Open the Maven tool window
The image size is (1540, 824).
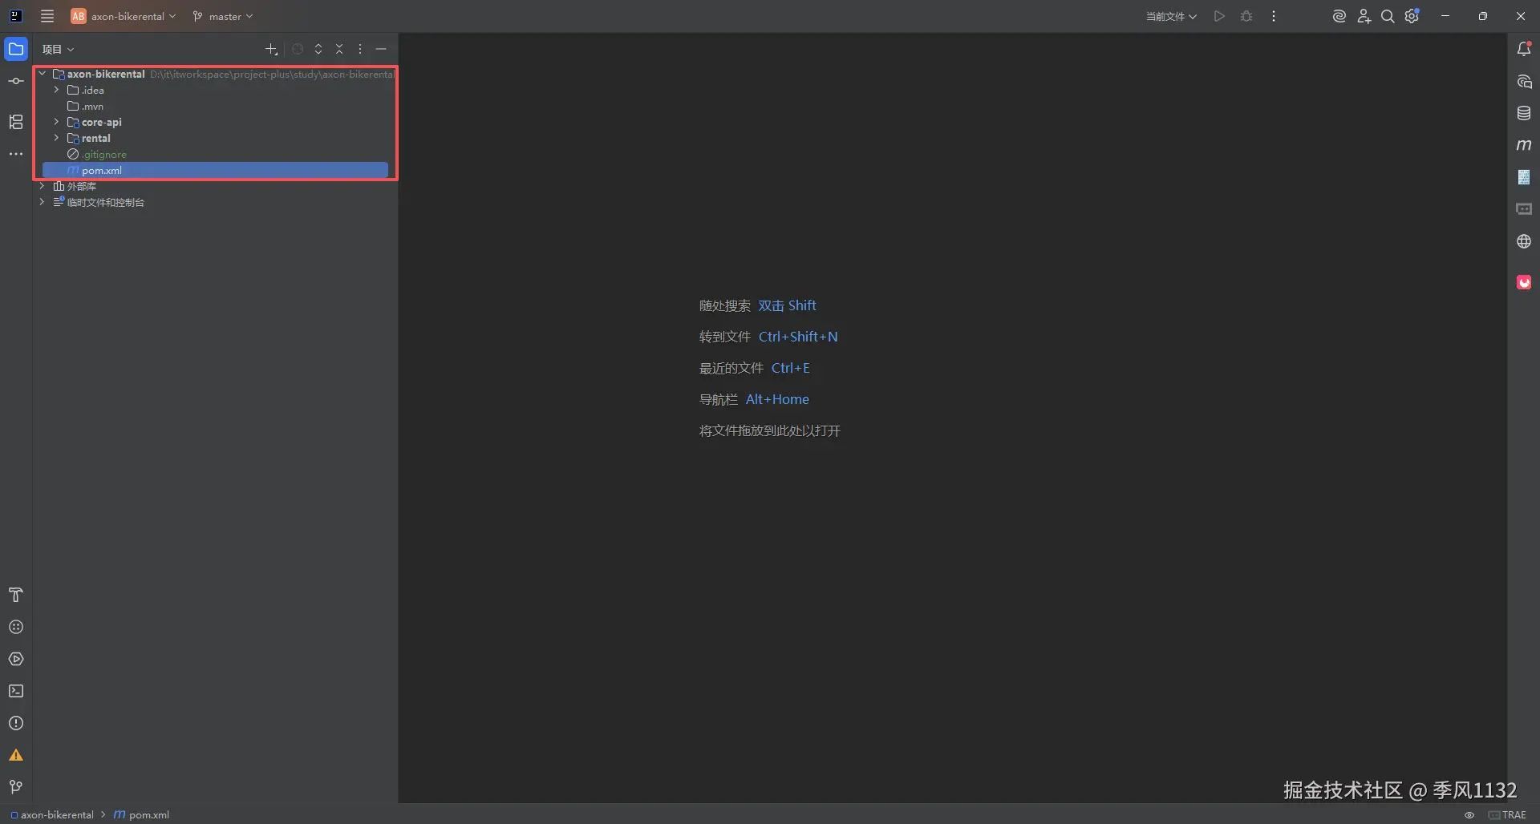click(x=1524, y=145)
